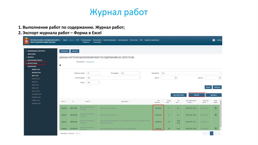Image resolution: width=258 pixels, height=145 pixels.
Task: Click the Дата с date field
Action: point(169,78)
